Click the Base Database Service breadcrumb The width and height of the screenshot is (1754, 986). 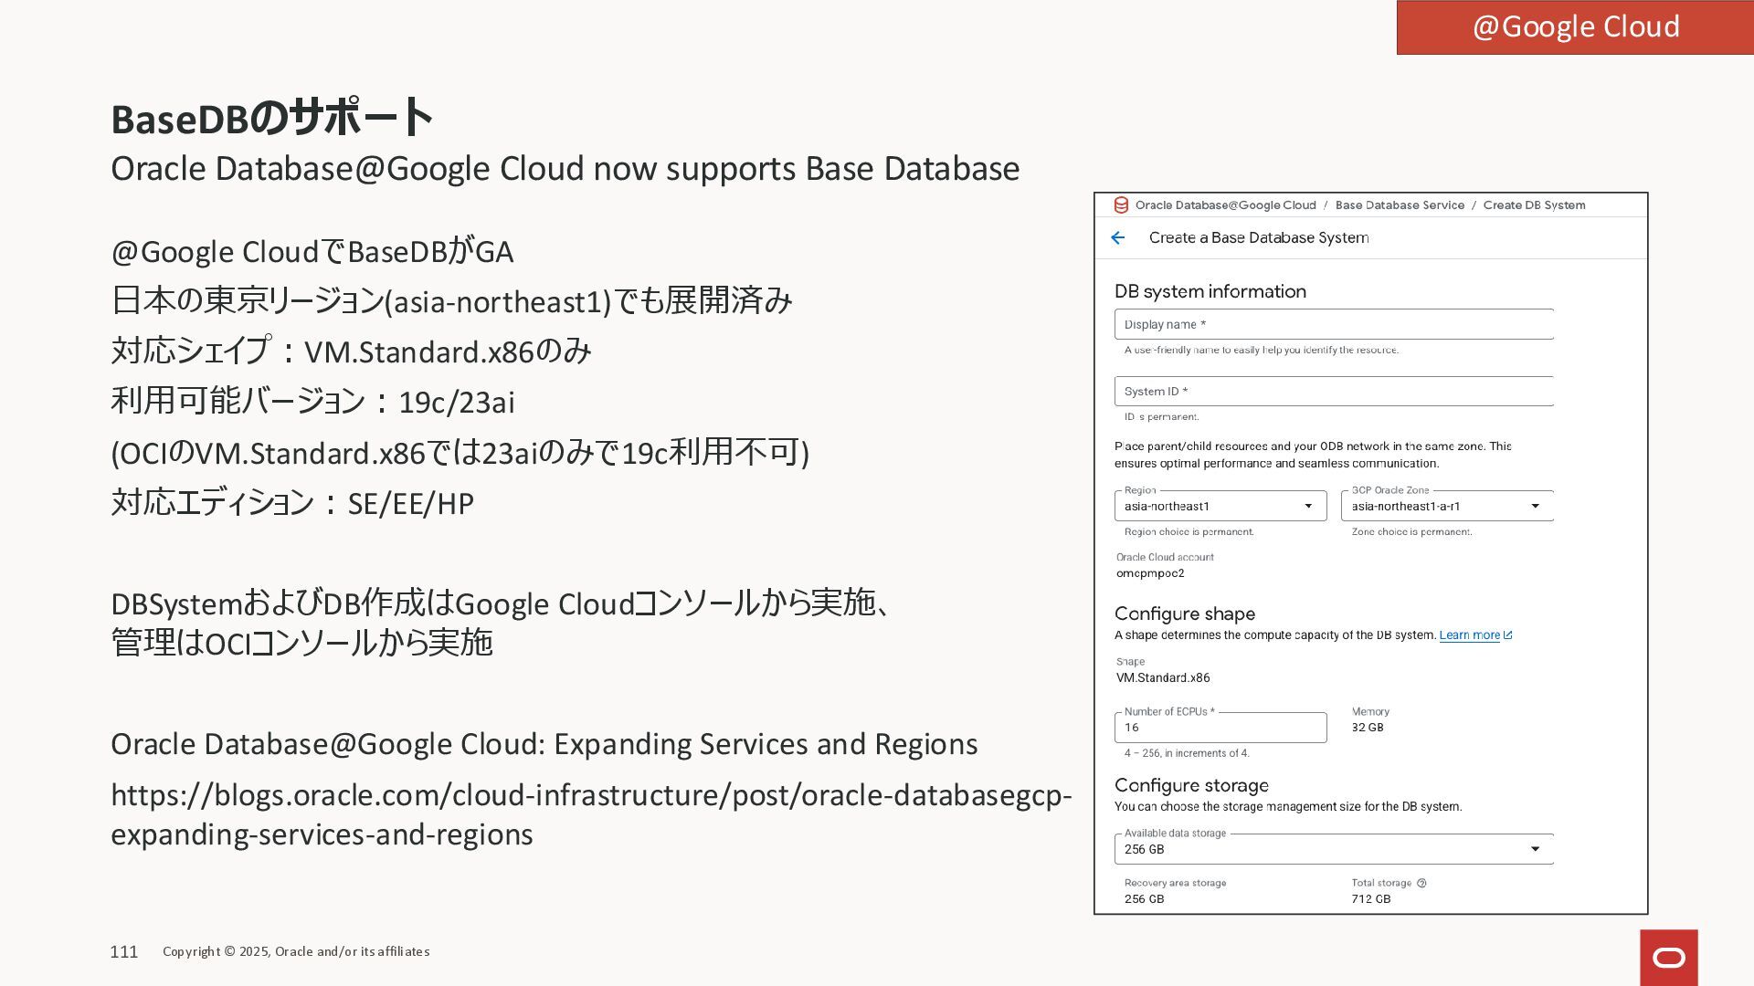point(1400,205)
